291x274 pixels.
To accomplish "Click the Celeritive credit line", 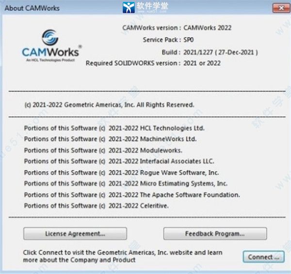I will tap(96, 206).
